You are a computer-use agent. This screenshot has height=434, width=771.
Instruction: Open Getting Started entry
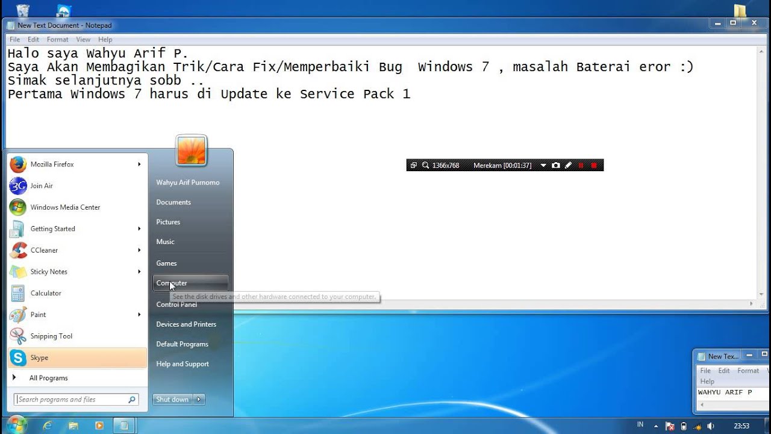77,228
